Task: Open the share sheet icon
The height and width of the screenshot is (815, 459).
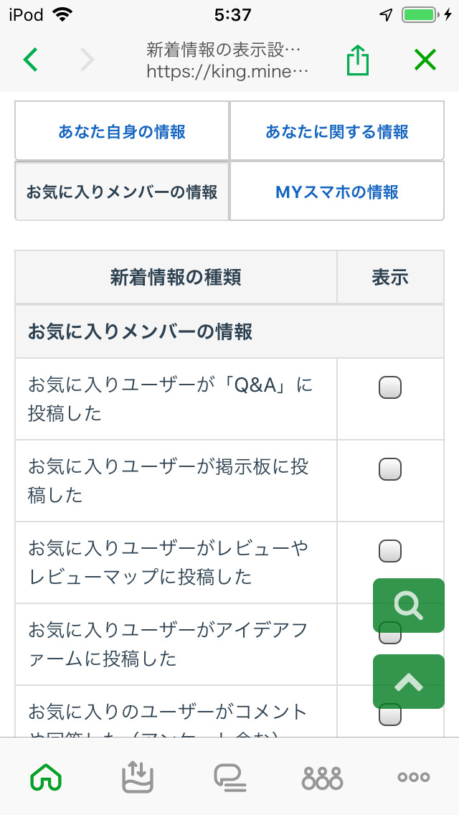Action: 357,60
